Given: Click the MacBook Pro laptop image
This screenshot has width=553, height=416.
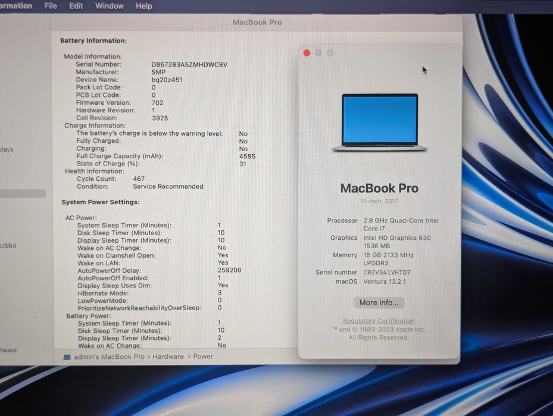Looking at the screenshot, I should [380, 123].
